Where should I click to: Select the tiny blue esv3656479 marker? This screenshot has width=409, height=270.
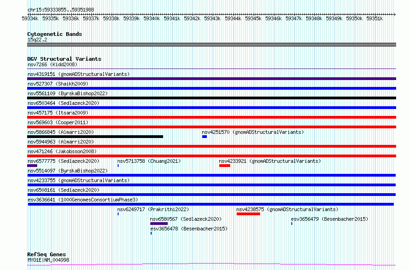tap(292, 224)
